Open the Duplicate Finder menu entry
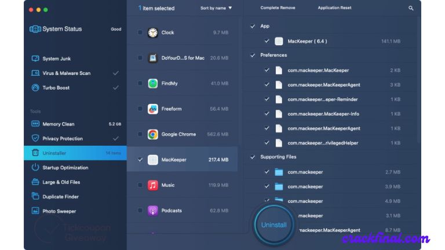Viewport: 445px width, 250px height. [x=75, y=196]
